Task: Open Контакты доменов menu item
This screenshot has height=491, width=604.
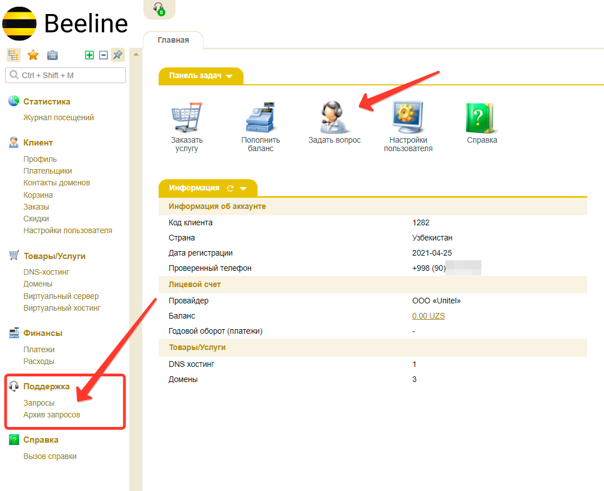Action: point(57,183)
